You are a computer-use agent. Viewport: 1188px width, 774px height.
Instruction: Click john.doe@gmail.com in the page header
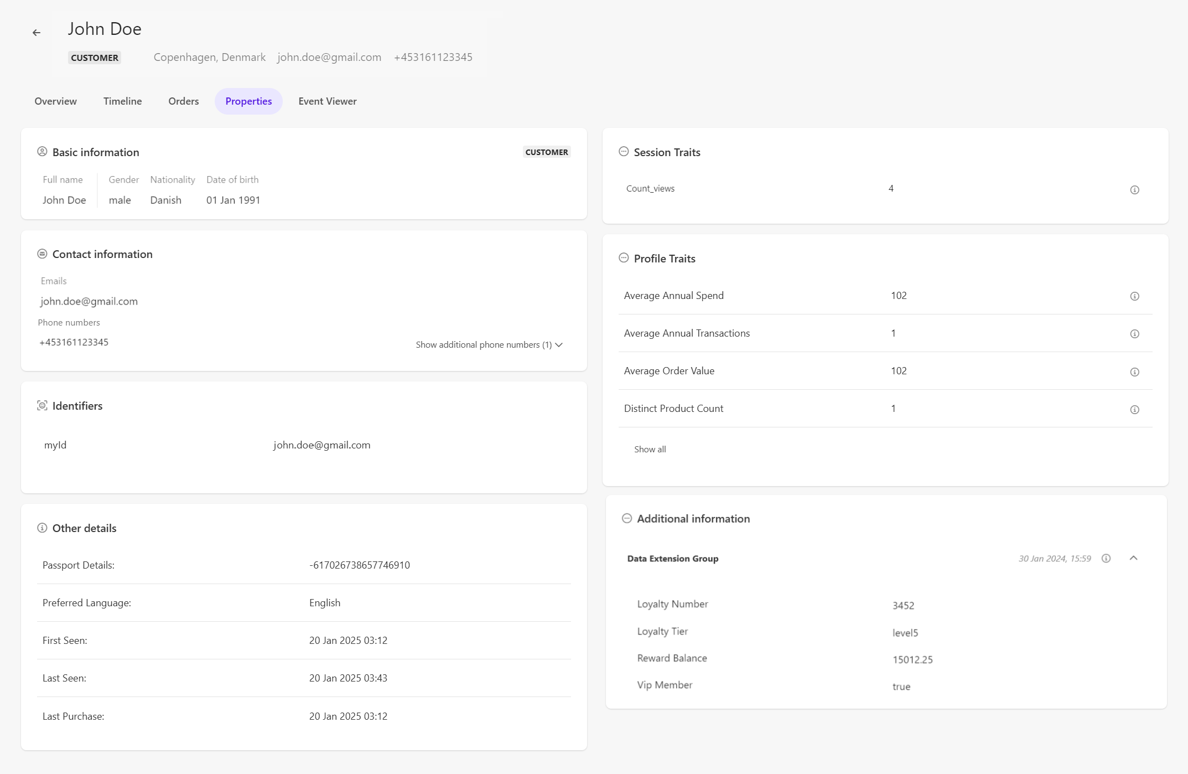coord(329,57)
